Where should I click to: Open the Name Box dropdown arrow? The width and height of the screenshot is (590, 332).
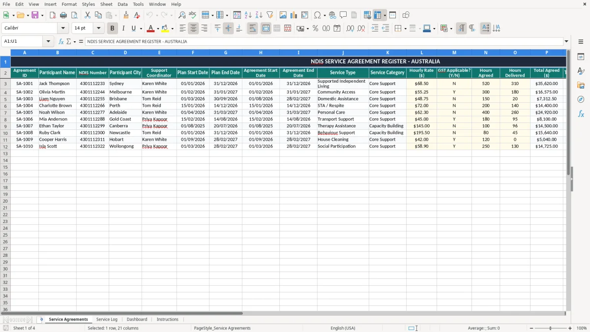[x=48, y=41]
